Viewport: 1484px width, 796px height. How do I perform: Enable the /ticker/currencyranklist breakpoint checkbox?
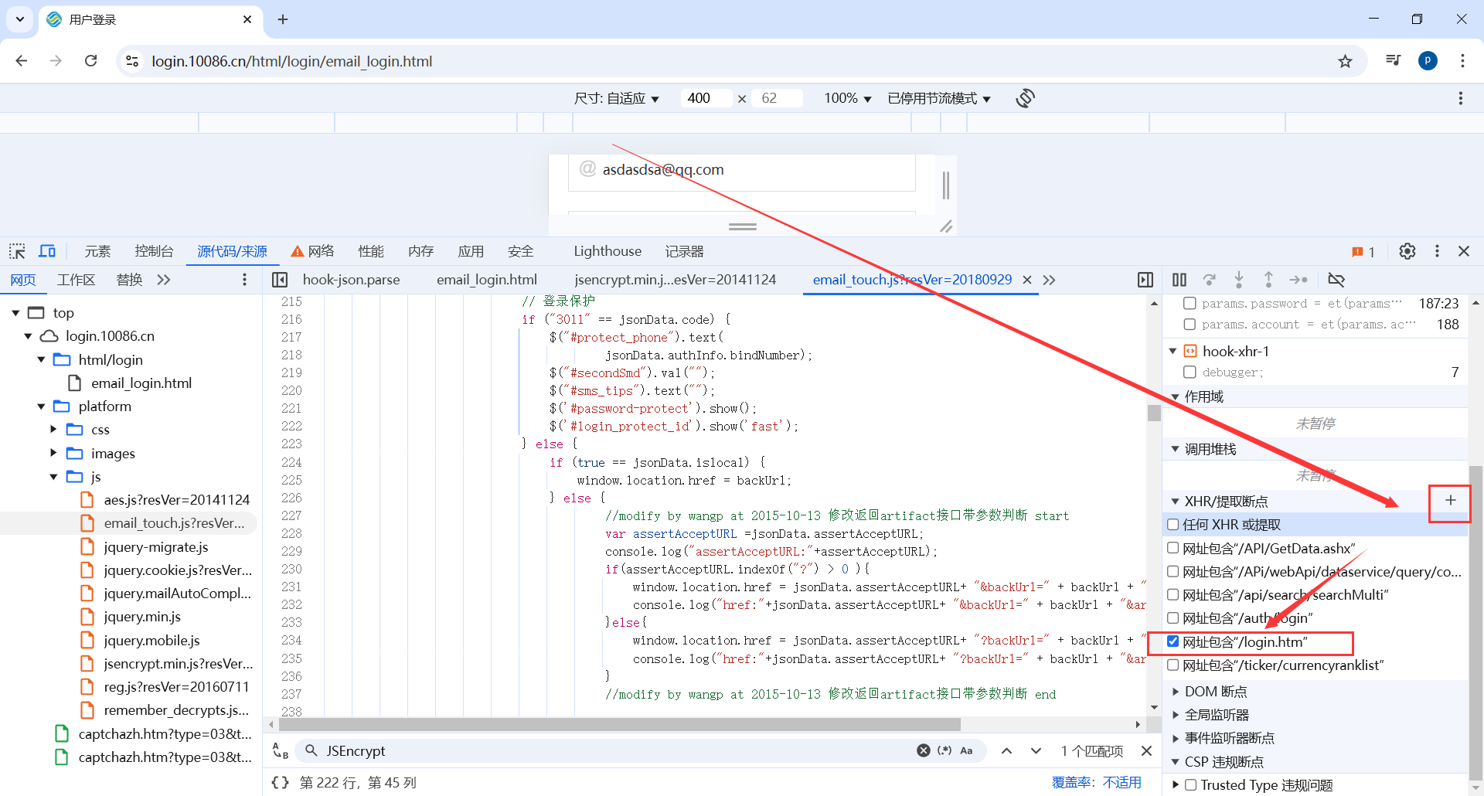pos(1173,665)
